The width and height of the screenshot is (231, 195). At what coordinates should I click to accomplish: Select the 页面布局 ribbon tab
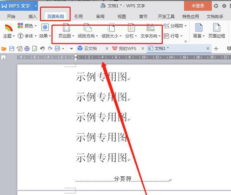(56, 16)
